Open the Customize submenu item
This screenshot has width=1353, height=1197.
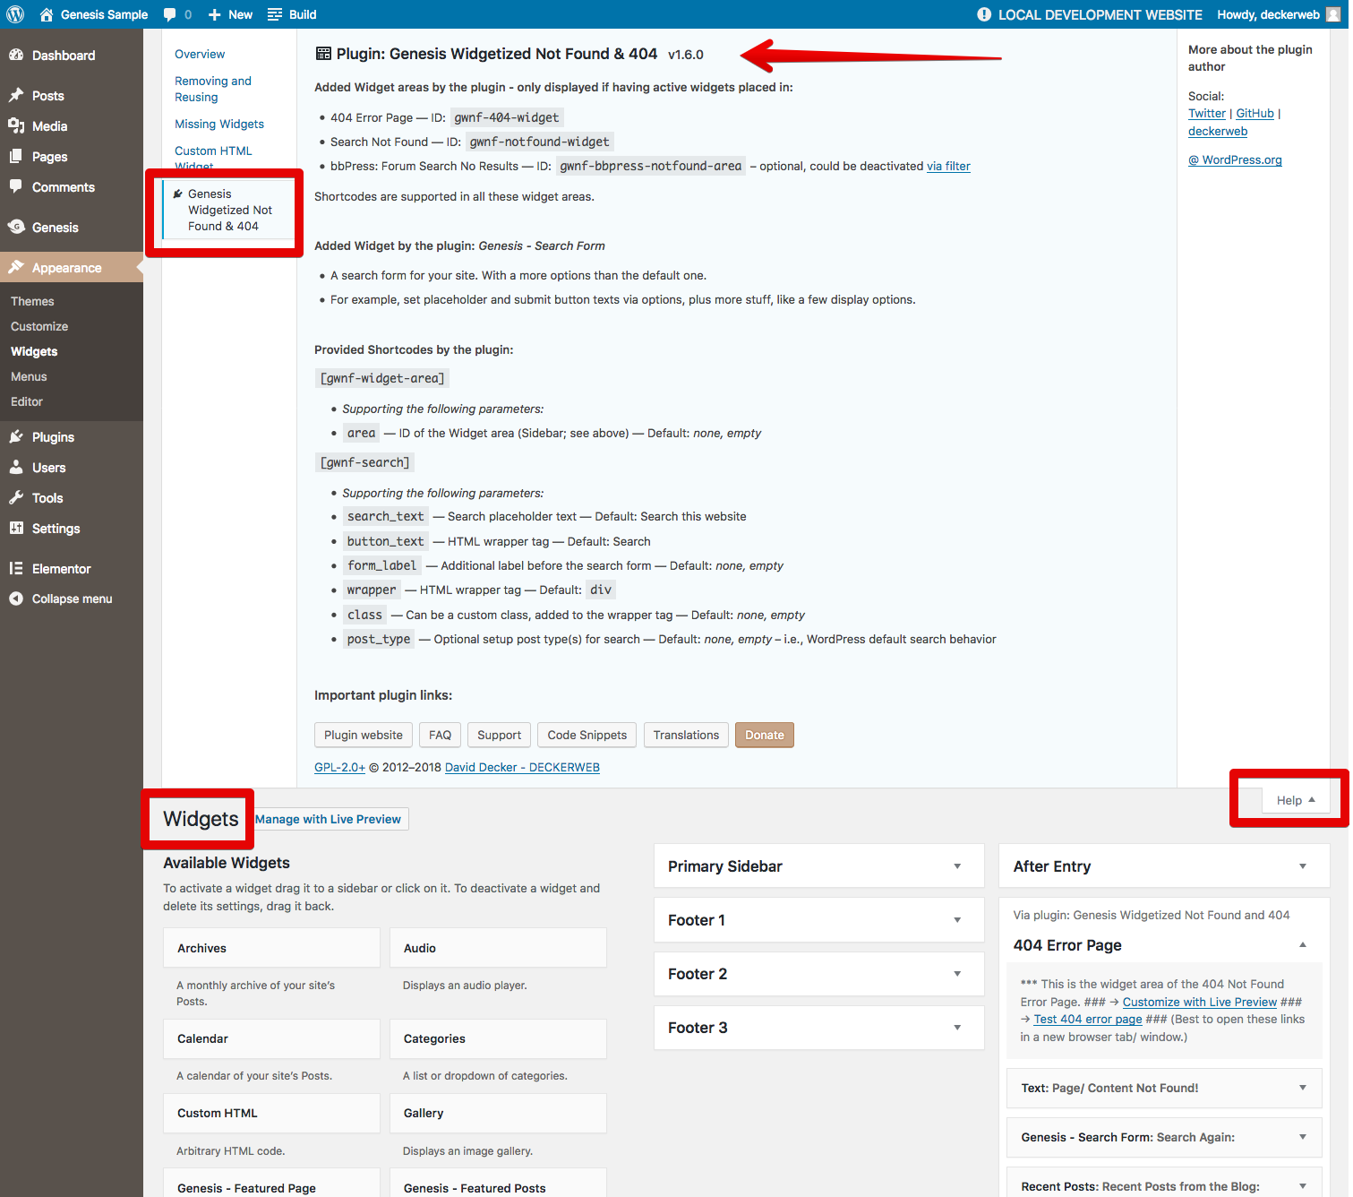point(39,326)
